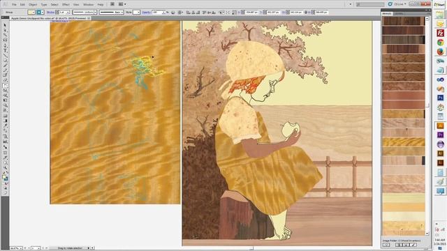Open the zoom level dropdown in status bar
The image size is (447, 251).
[20, 248]
